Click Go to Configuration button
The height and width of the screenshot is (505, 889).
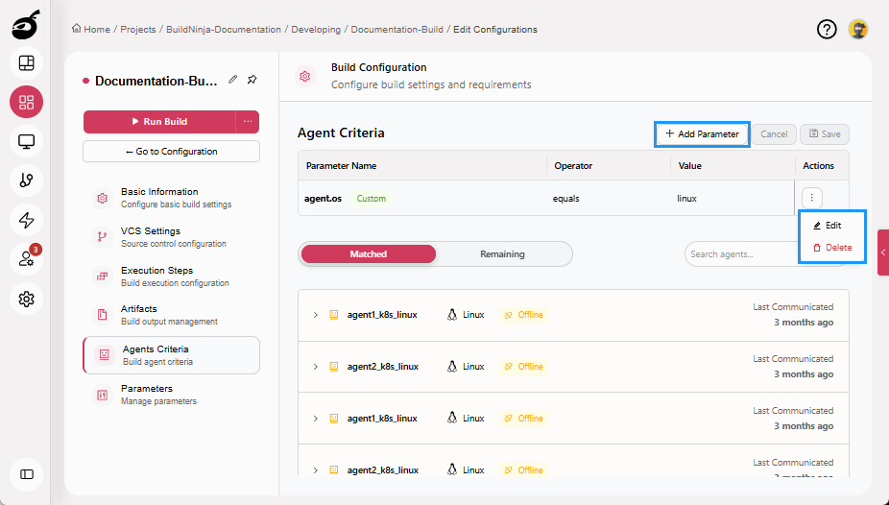coord(171,152)
